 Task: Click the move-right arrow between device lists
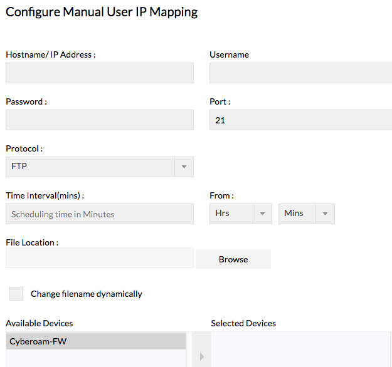[x=201, y=357]
